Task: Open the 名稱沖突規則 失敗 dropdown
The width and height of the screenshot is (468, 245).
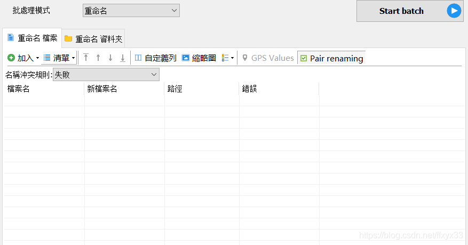Action: pos(106,74)
